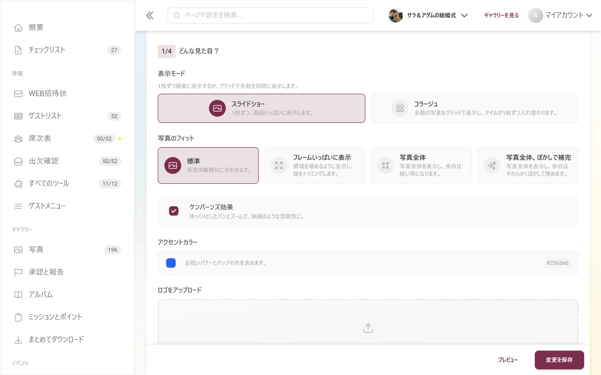Navigate to ゲストリスト
601x375 pixels.
click(x=68, y=116)
